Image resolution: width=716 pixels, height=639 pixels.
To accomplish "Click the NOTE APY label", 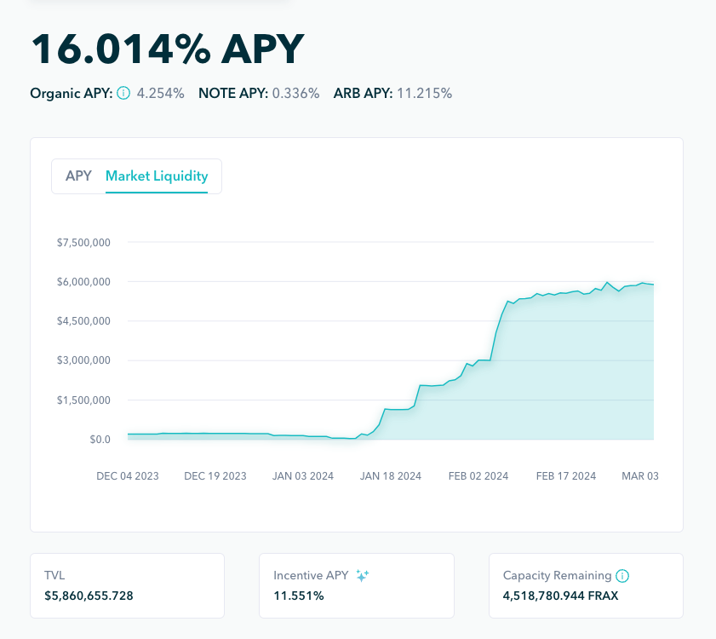I will [x=232, y=94].
